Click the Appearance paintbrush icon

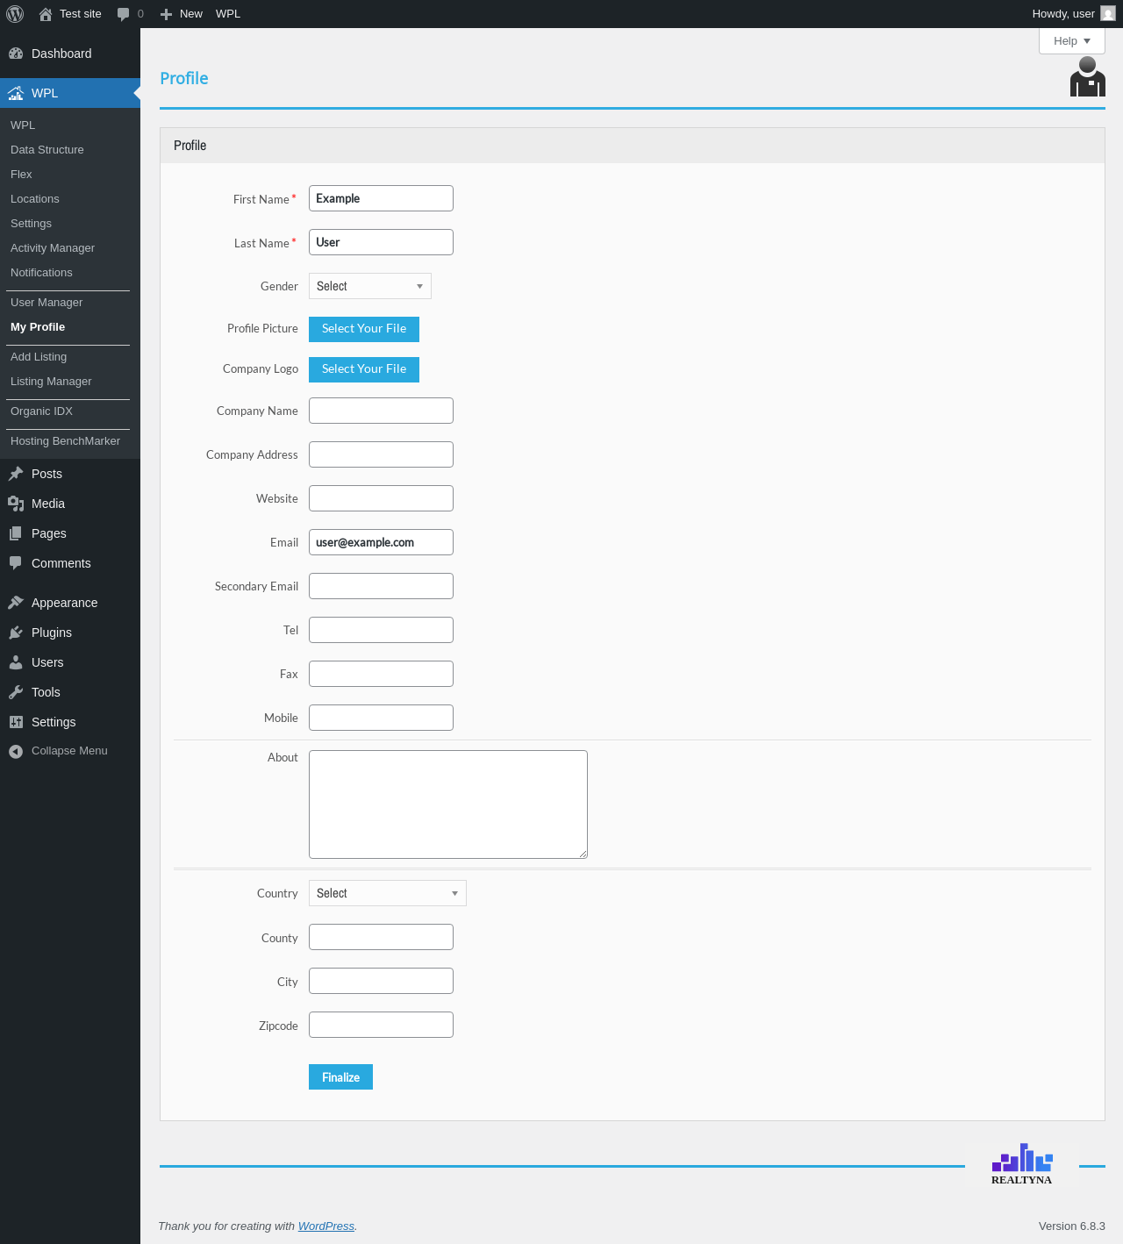(x=16, y=603)
